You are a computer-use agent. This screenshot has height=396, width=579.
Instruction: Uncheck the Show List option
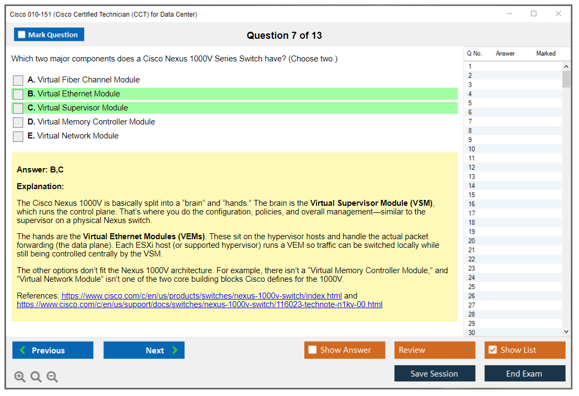(492, 350)
